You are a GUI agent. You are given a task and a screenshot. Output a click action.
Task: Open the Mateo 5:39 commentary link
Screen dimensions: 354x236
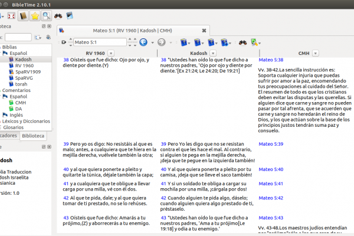[x=271, y=144]
